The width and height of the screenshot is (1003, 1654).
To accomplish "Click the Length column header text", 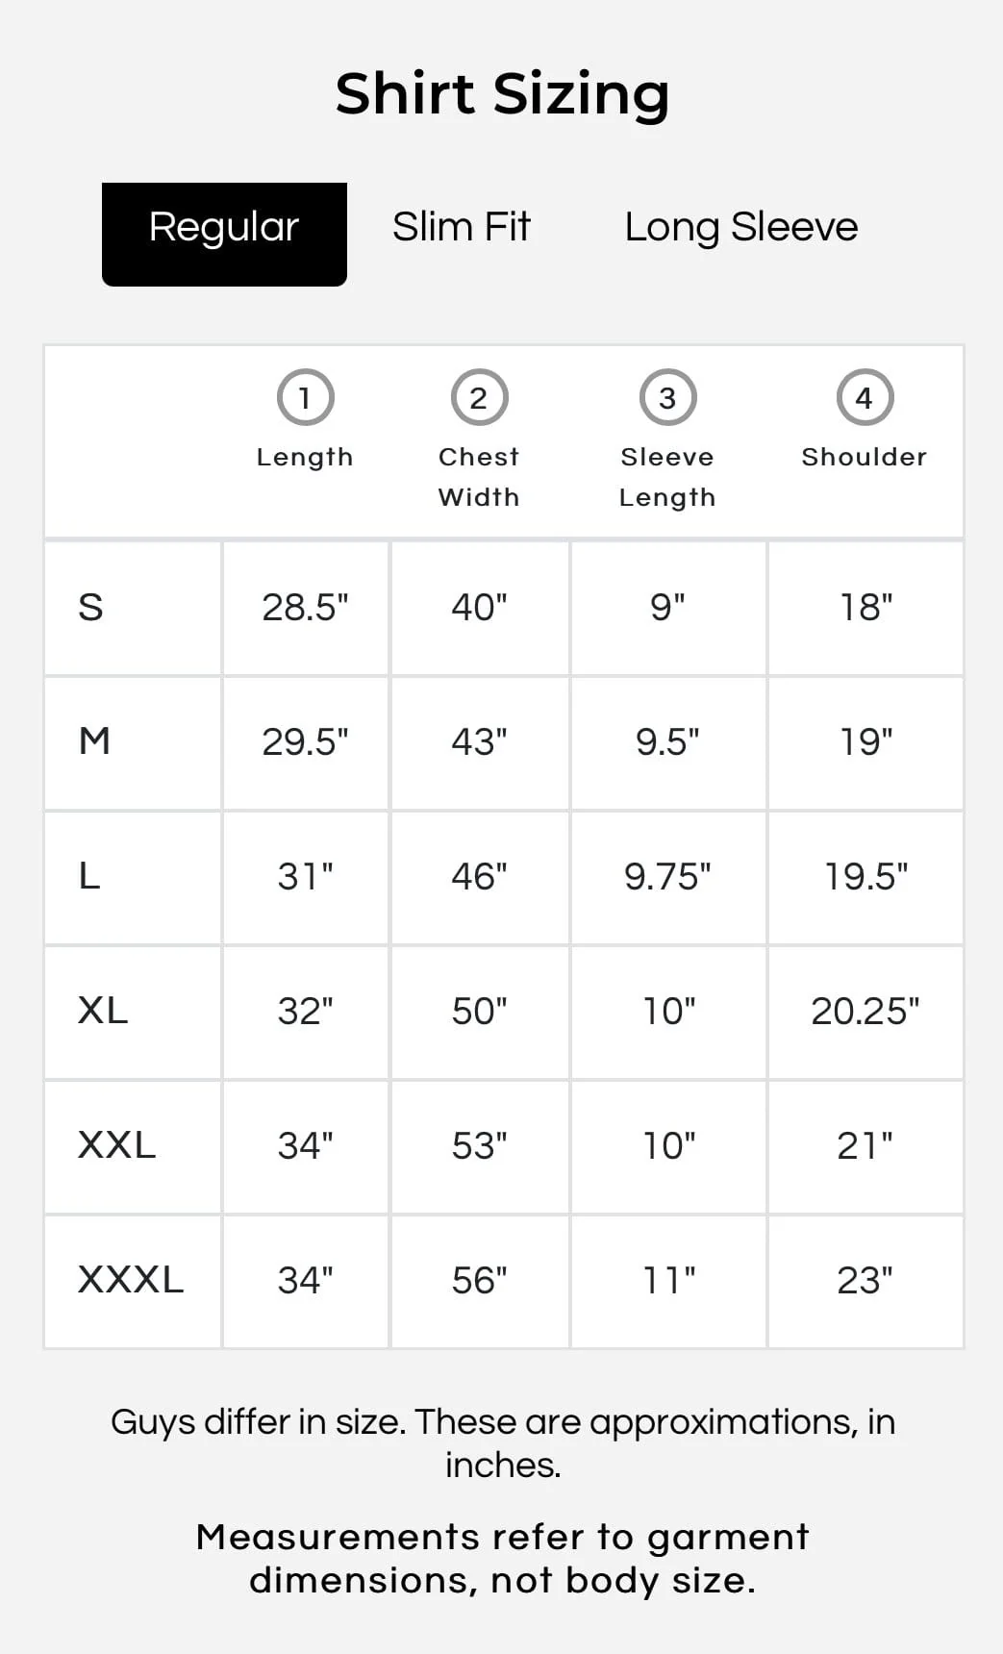I will coord(305,457).
